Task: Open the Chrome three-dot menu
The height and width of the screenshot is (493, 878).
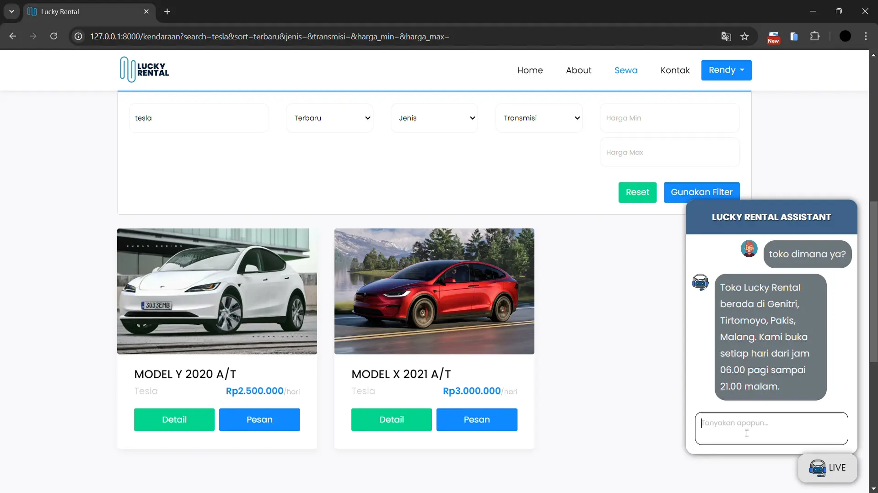Action: click(x=866, y=37)
